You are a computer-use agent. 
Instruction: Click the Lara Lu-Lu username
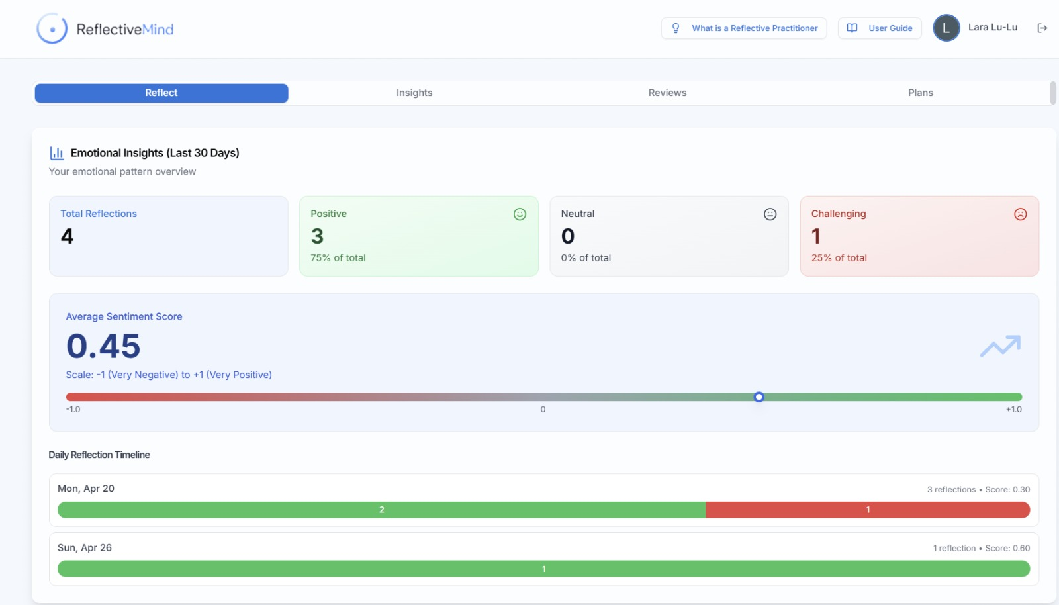(993, 27)
